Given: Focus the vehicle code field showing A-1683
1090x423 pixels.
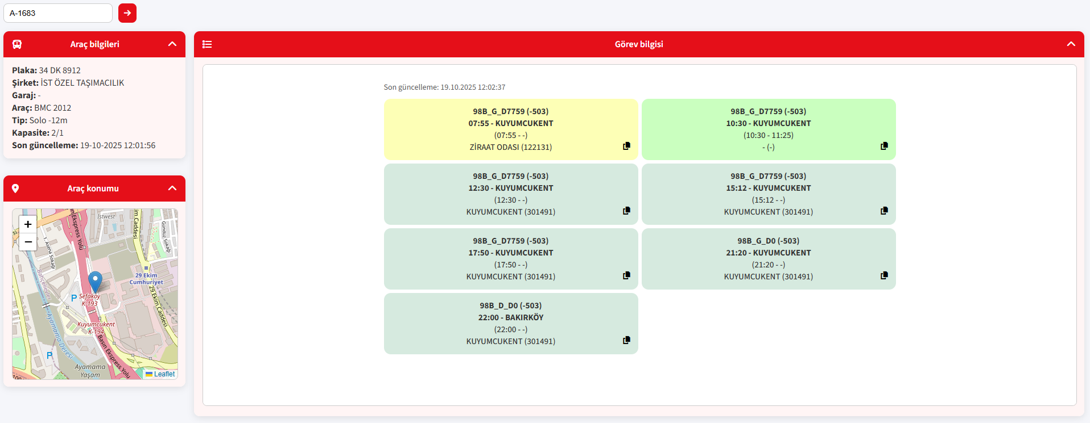Looking at the screenshot, I should pyautogui.click(x=58, y=13).
